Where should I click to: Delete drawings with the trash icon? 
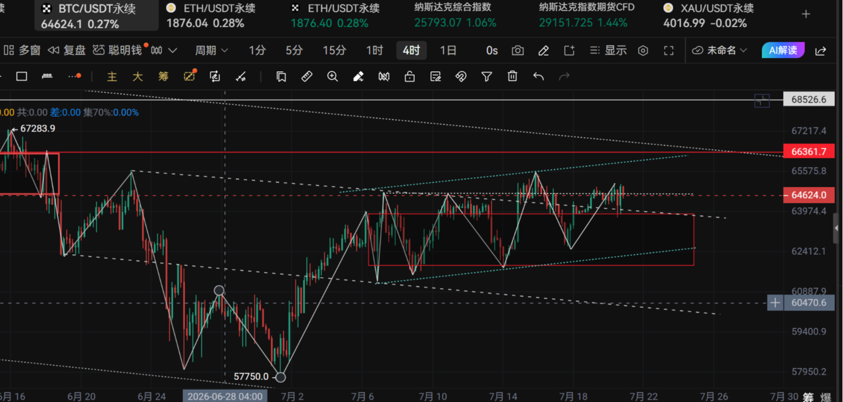click(x=512, y=77)
